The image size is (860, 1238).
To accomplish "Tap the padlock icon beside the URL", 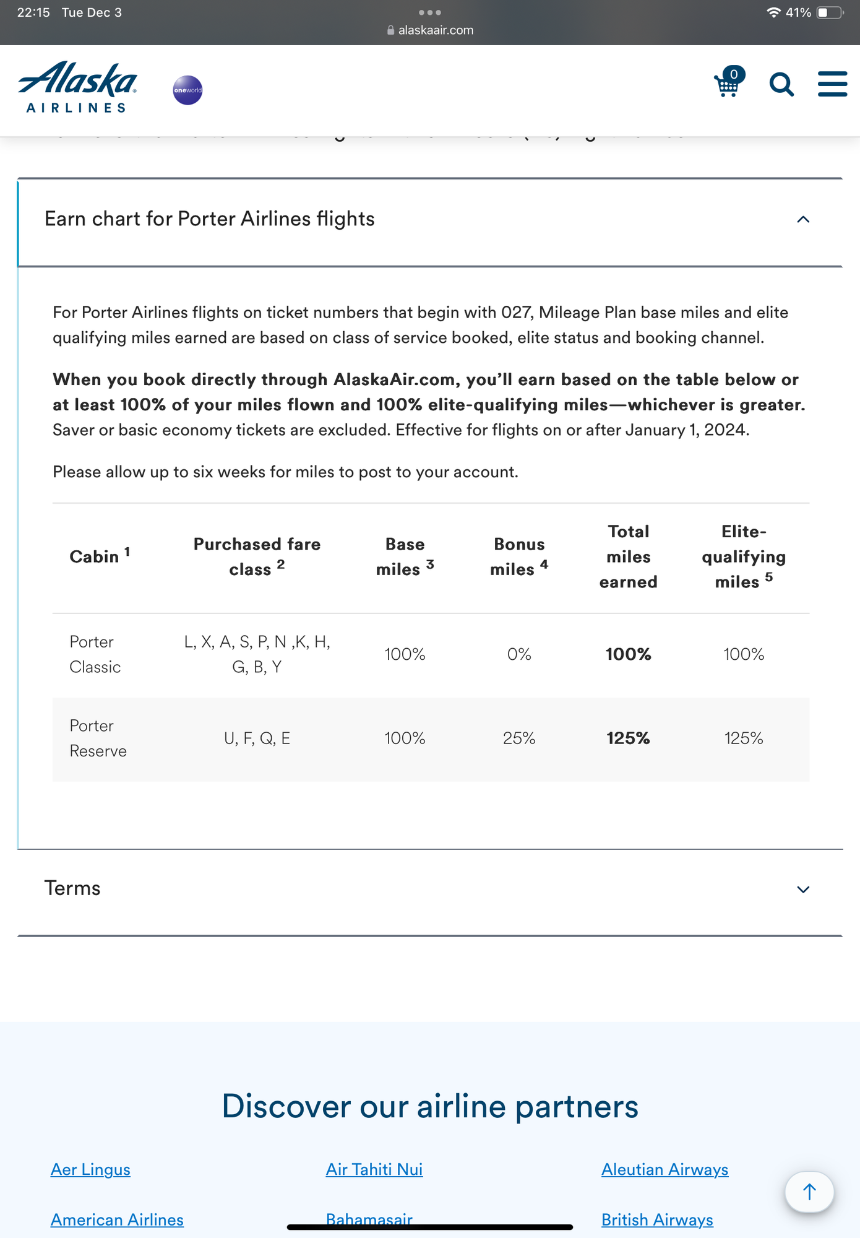I will click(x=390, y=30).
